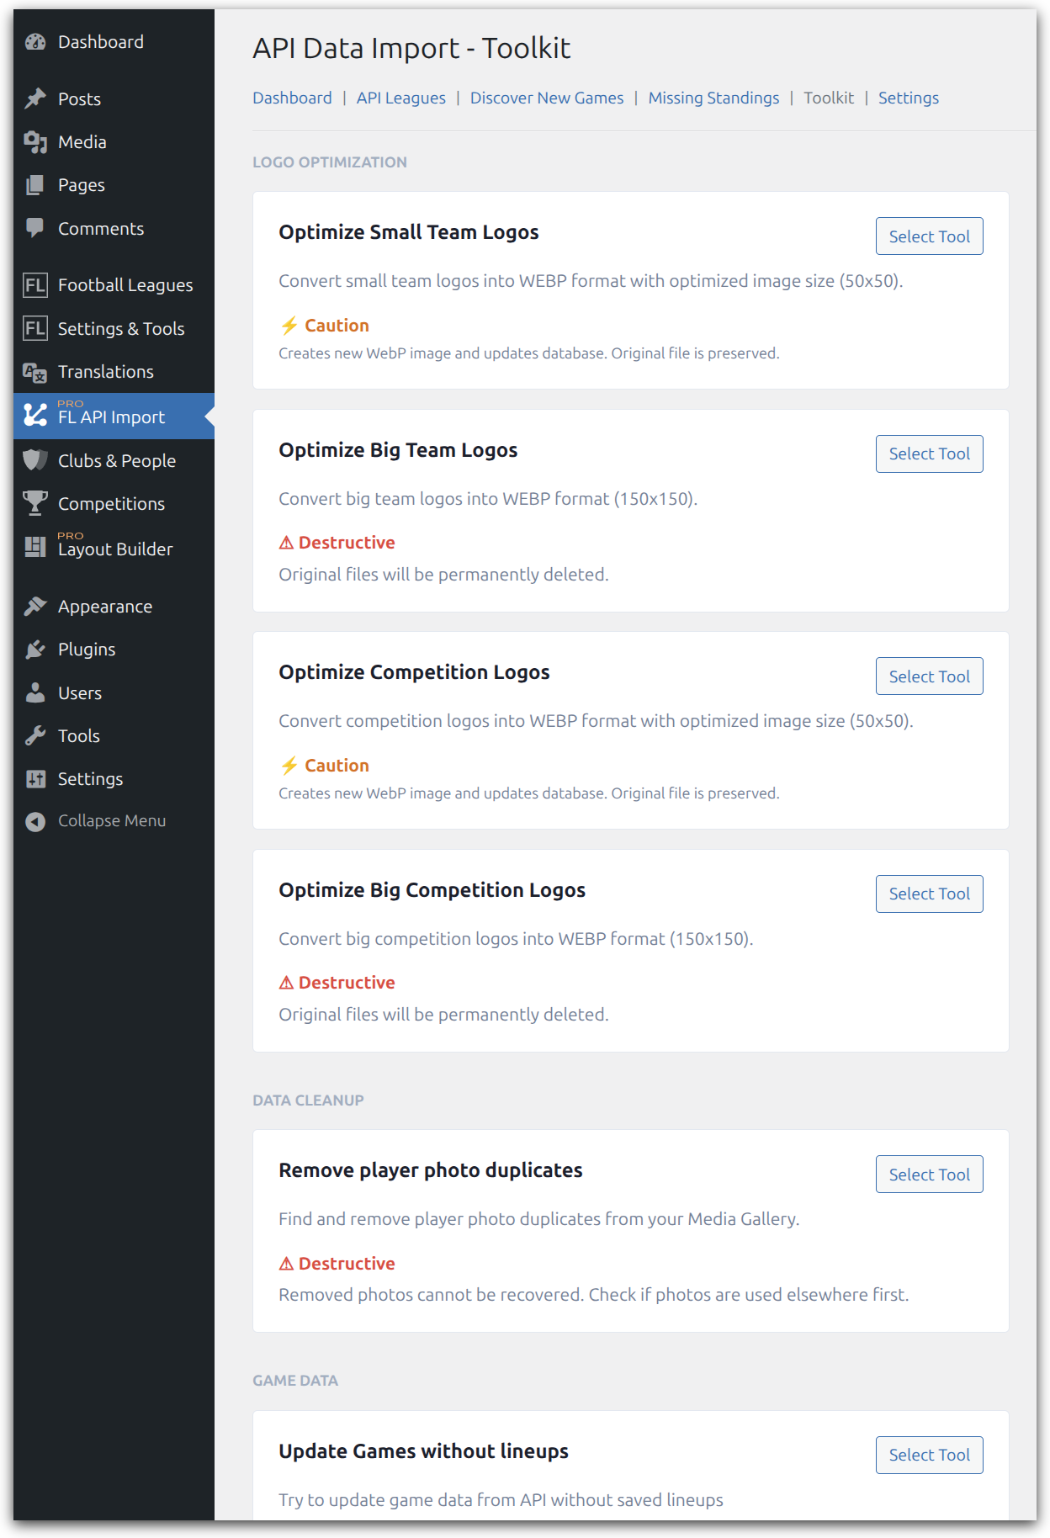Viewport: 1050px width, 1538px height.
Task: Click the Tools wrench icon
Action: [35, 736]
